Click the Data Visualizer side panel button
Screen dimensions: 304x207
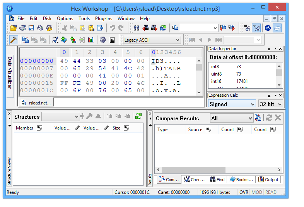pos(10,72)
